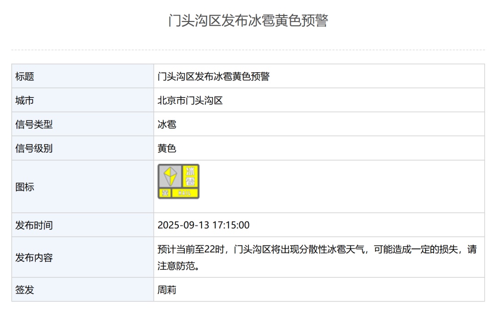
Task: Click the title value in the 标题 row
Action: tap(214, 76)
